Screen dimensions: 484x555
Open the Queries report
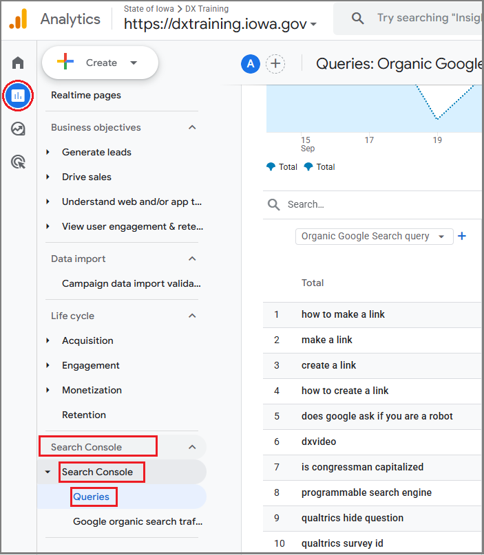91,497
